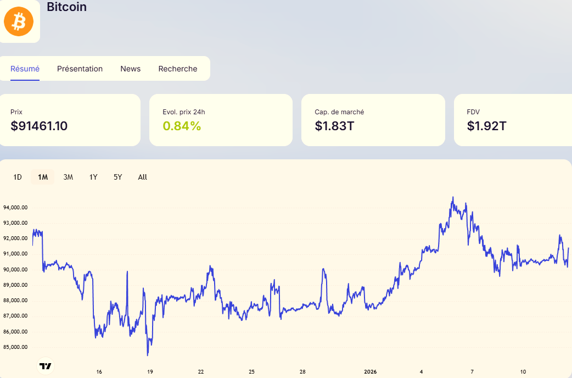Switch chart to 3M range
The image size is (572, 378).
click(x=68, y=177)
